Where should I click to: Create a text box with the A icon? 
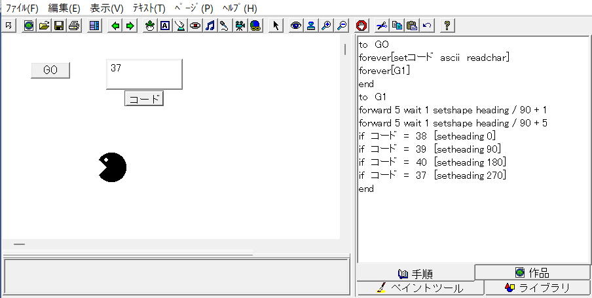coord(165,26)
